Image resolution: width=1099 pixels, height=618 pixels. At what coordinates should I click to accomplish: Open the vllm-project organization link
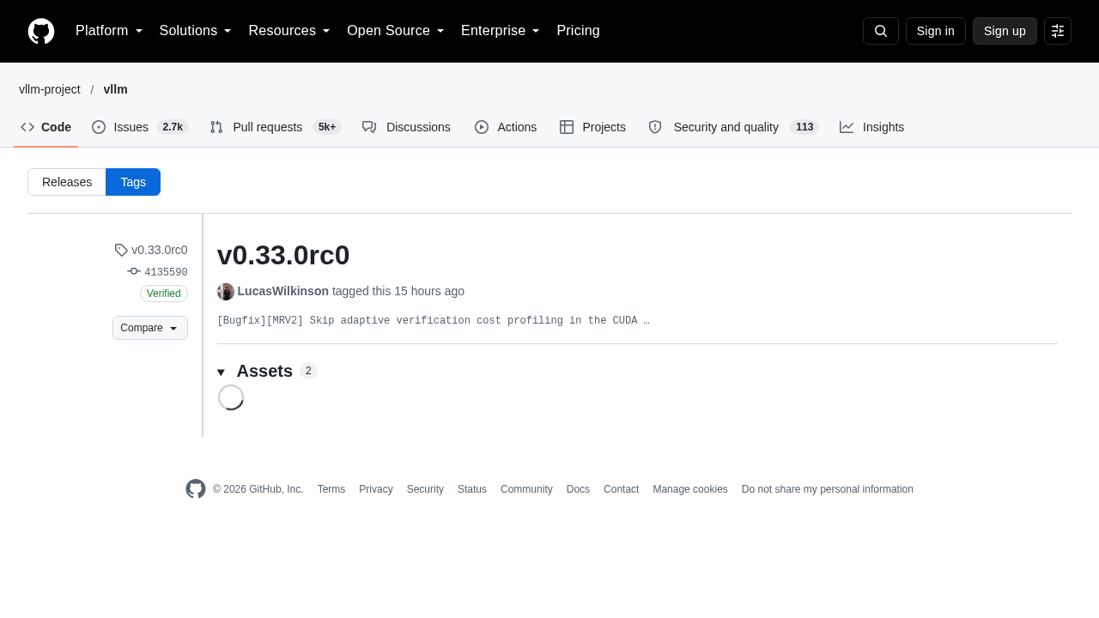coord(50,89)
